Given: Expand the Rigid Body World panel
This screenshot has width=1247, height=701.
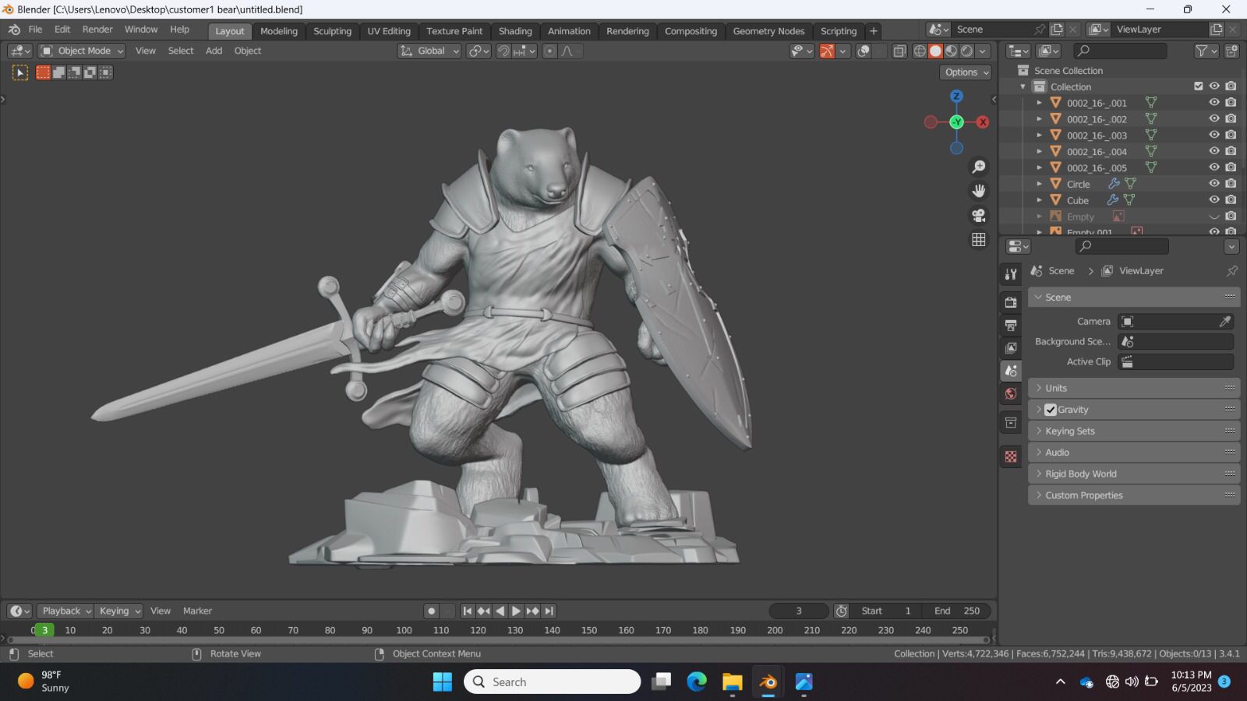Looking at the screenshot, I should (1134, 474).
